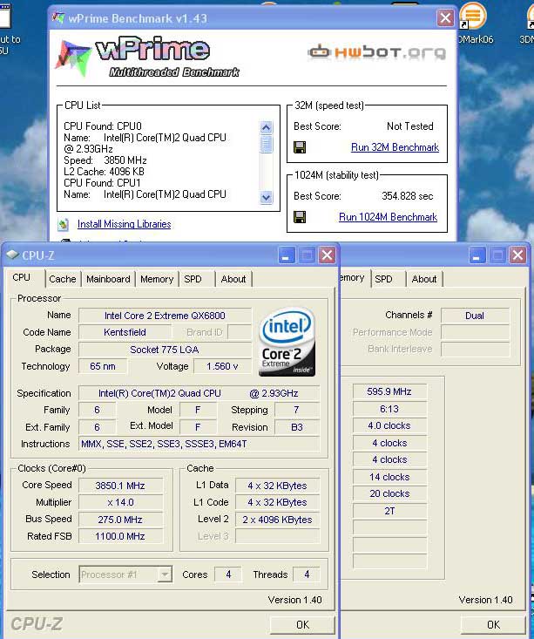Screen dimensions: 534x639
Task: Click the save icon in 32M speed test
Action: click(x=300, y=147)
